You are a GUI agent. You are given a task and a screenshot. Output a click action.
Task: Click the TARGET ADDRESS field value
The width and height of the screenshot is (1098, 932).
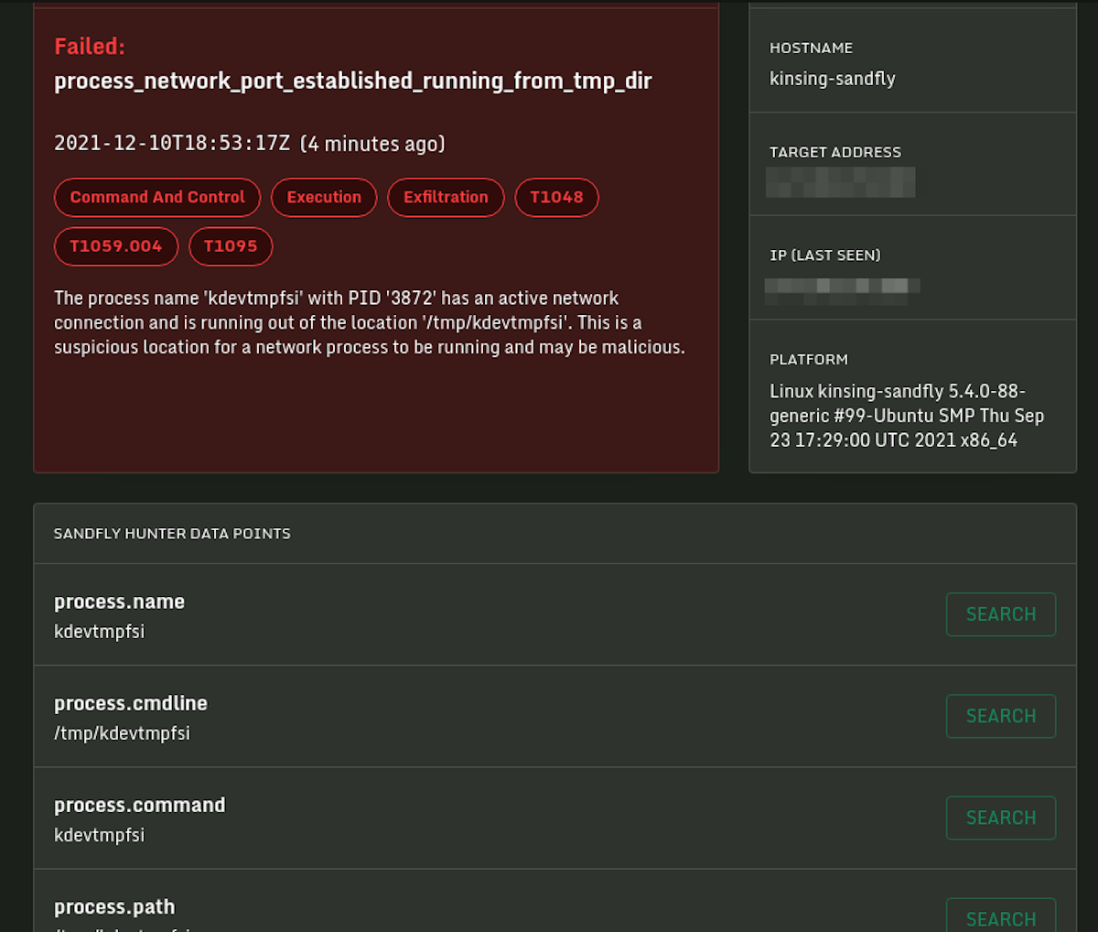840,182
